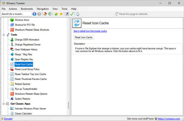Select Reset Thumbnail Preview Cache entry
This screenshot has width=184, height=121.
pyautogui.click(x=31, y=79)
